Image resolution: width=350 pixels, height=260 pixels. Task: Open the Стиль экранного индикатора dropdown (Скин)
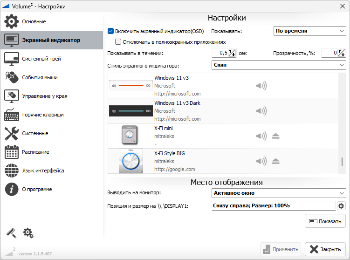[x=279, y=65]
